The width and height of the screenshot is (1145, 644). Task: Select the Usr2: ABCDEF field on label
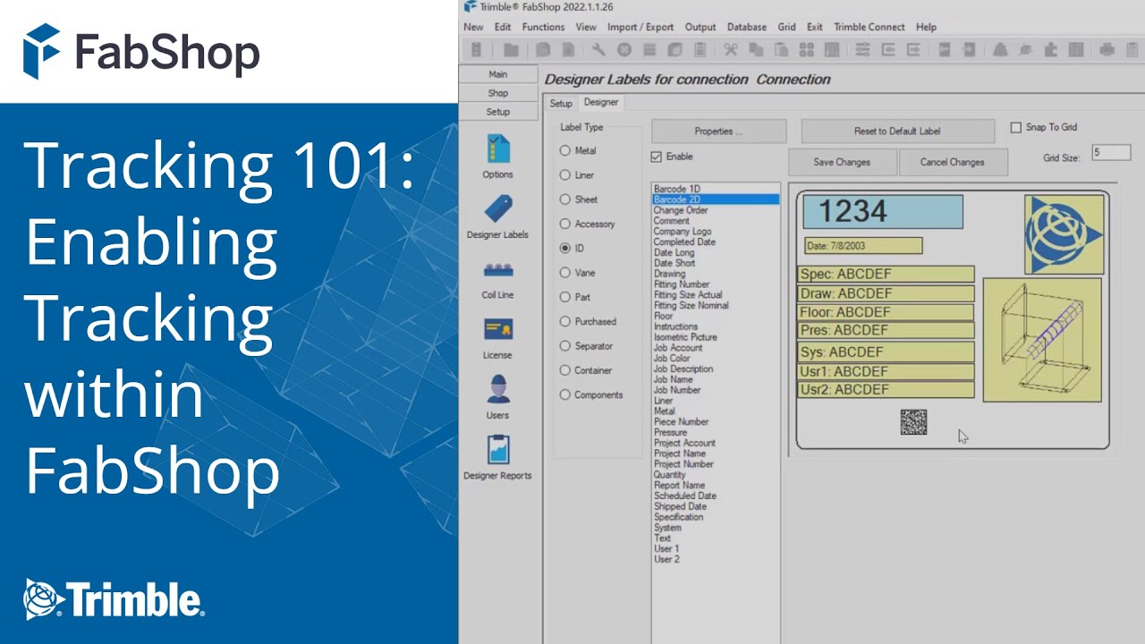886,389
